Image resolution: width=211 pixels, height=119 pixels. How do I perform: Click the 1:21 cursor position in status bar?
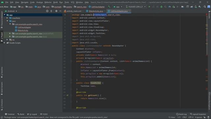pyautogui.click(x=179, y=117)
